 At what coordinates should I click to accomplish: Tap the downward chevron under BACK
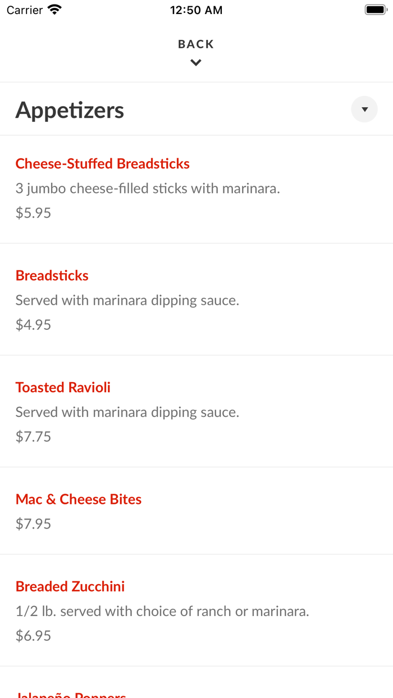[195, 62]
